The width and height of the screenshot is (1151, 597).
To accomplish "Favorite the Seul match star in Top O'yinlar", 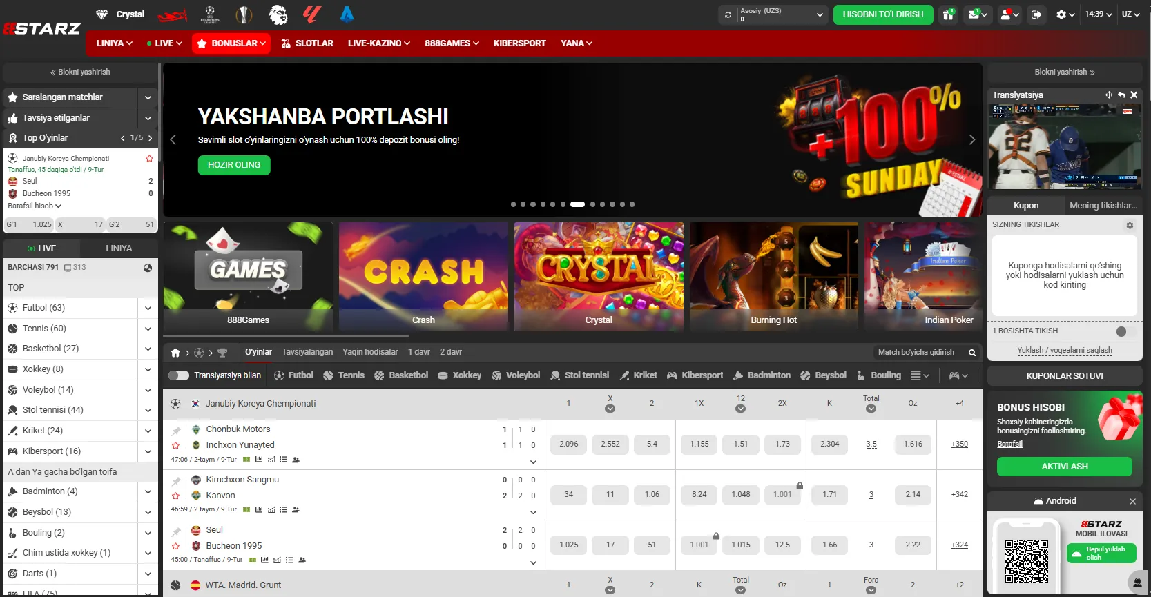I will tap(149, 158).
